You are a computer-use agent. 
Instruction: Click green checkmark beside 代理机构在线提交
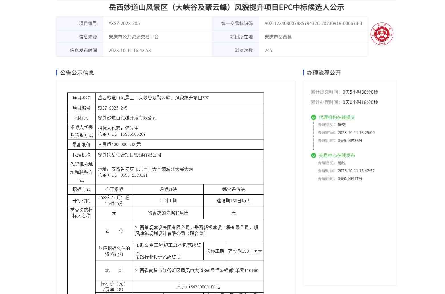(x=313, y=117)
